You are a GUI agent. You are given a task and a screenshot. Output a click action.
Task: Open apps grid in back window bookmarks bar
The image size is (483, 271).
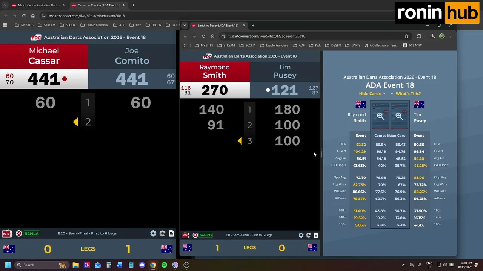click(x=5, y=25)
